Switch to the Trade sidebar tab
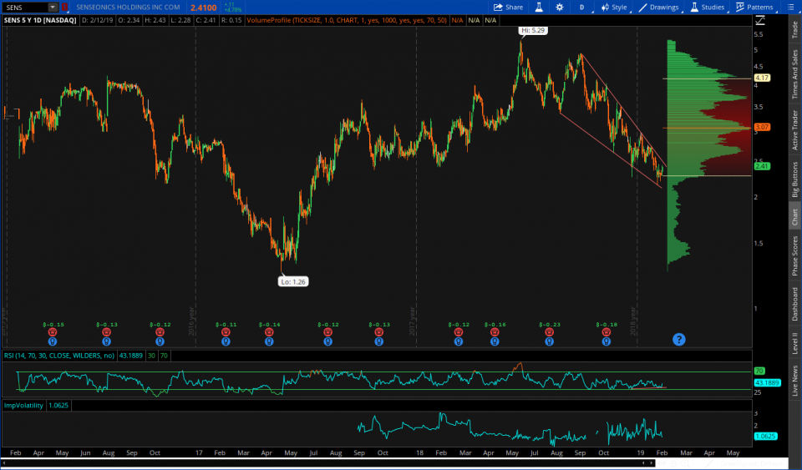The image size is (802, 470). (x=794, y=29)
